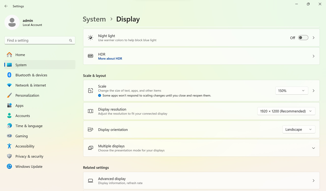The width and height of the screenshot is (326, 191).
Task: Open the Night light settings chevron
Action: click(314, 38)
